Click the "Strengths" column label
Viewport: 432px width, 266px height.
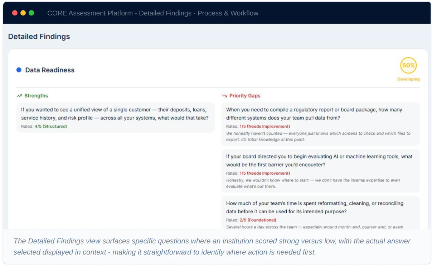click(36, 96)
